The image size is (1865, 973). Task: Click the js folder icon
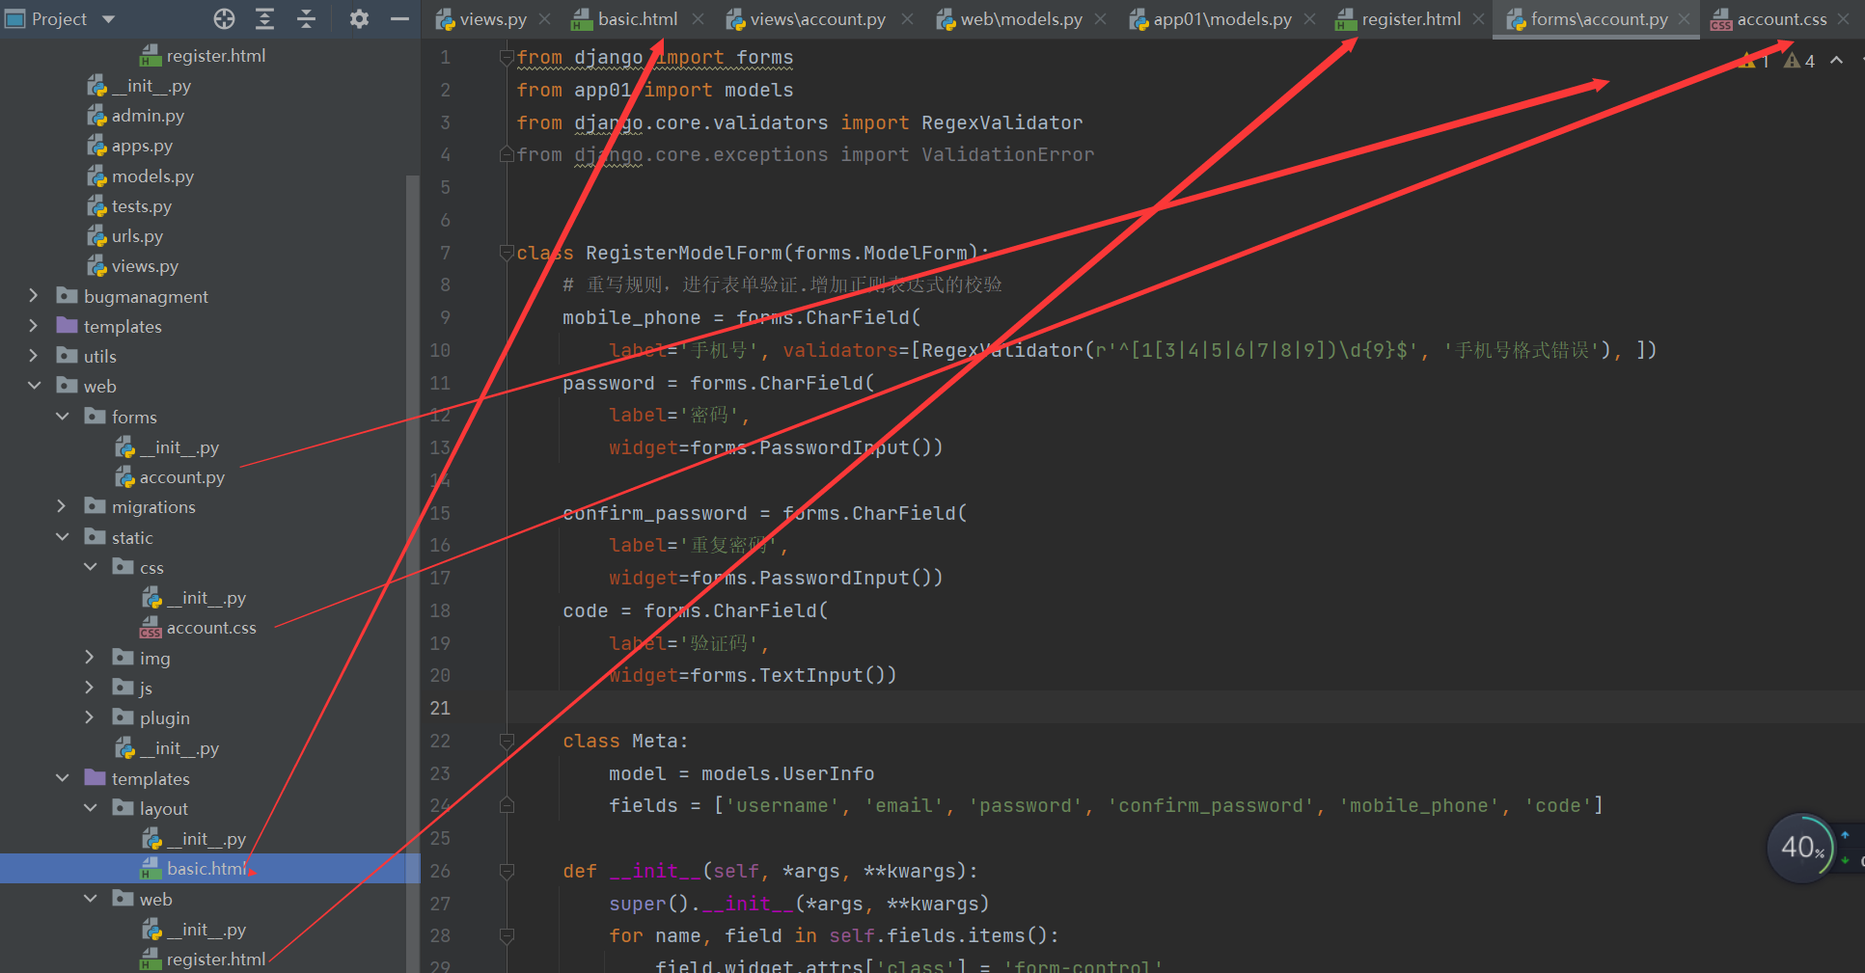(123, 688)
